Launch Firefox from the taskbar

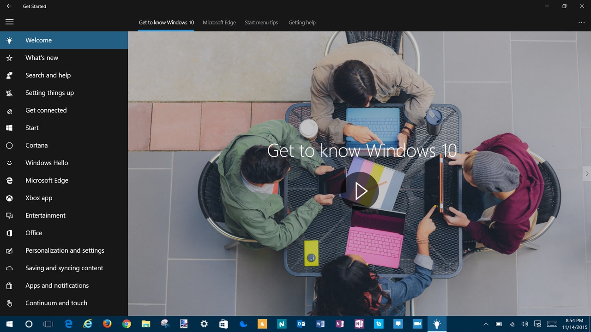coord(107,324)
